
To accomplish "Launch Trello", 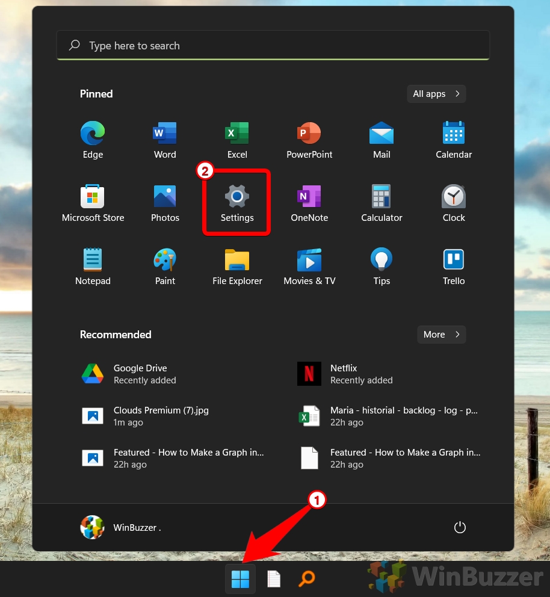I will [x=454, y=266].
